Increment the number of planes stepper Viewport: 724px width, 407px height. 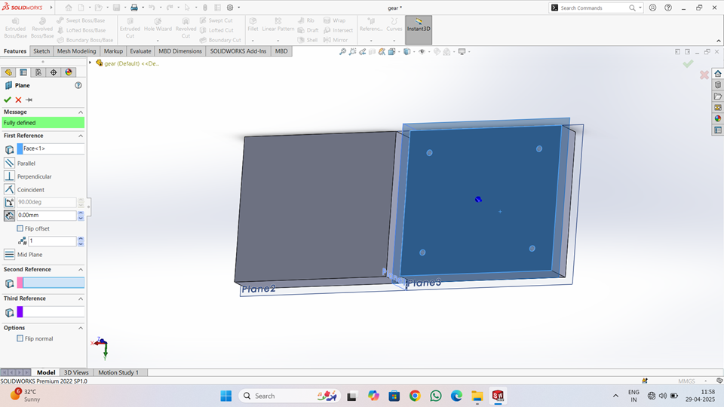click(x=81, y=239)
